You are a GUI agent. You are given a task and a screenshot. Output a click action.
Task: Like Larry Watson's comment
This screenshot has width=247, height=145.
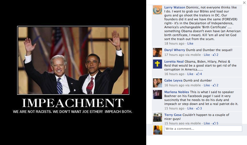tap(190, 43)
